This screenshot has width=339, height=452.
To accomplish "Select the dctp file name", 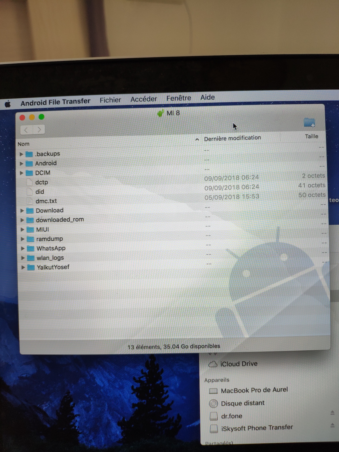I will click(42, 182).
